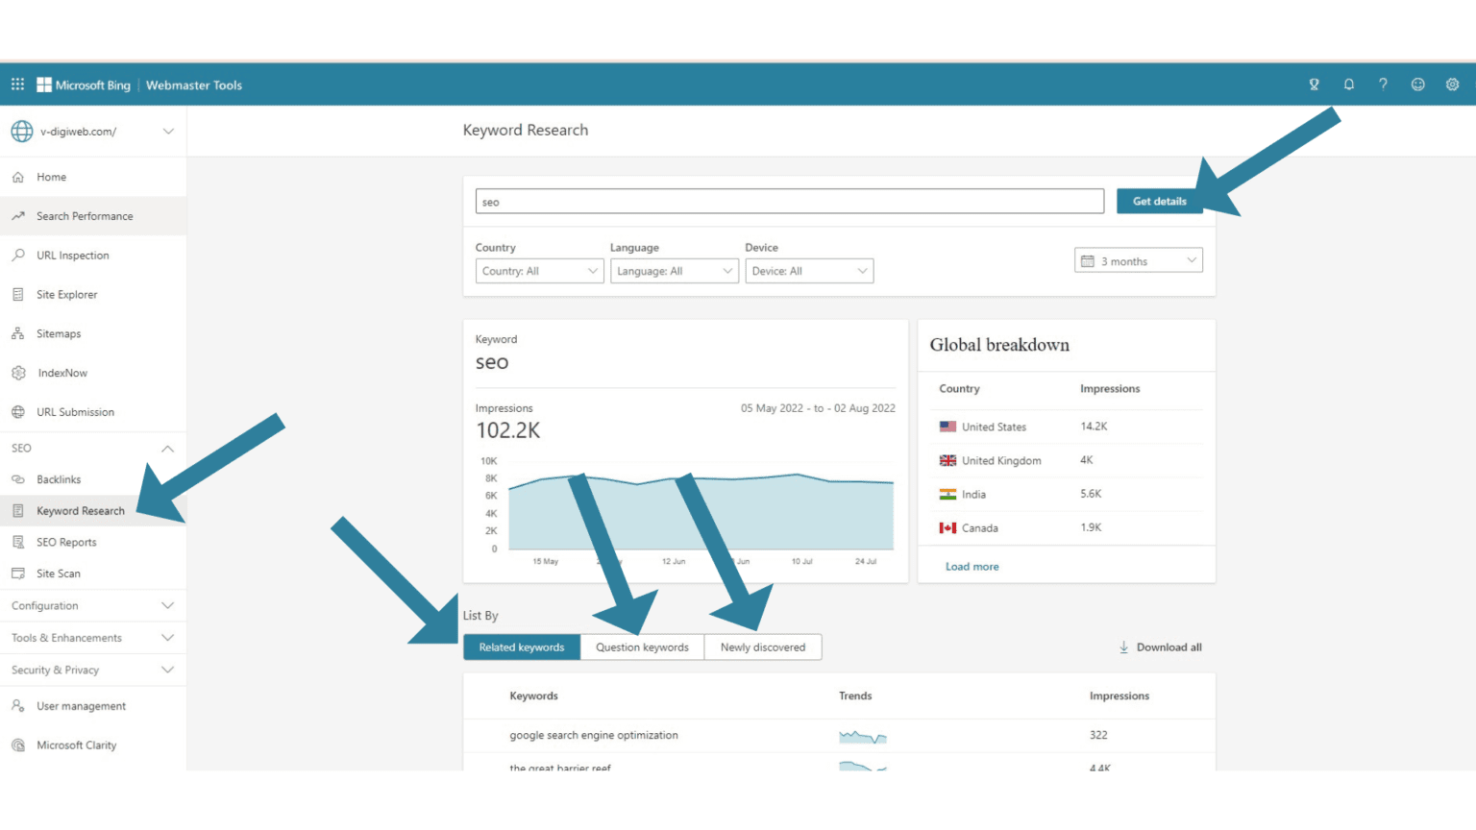Viewport: 1476px width, 830px height.
Task: Click the Get details button
Action: coord(1159,201)
